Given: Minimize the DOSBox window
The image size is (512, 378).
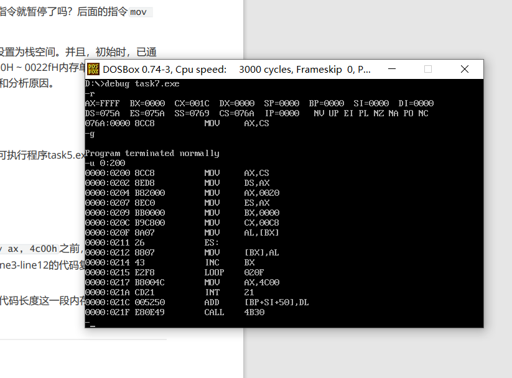Looking at the screenshot, I should [x=392, y=69].
